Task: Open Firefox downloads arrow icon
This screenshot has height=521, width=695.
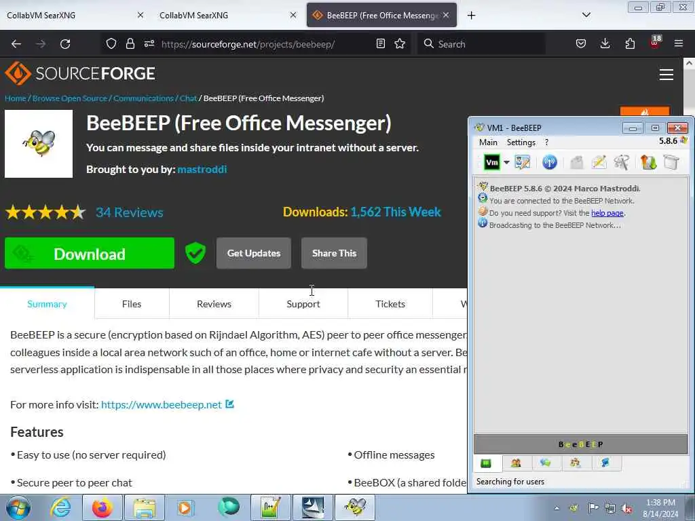Action: (605, 43)
